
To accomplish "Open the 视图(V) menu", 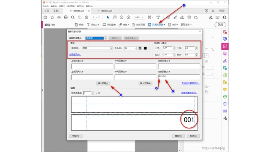I will (62, 7).
